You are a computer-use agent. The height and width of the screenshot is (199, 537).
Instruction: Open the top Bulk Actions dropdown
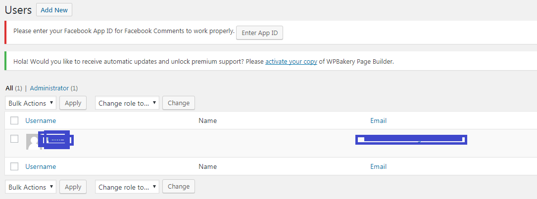(31, 103)
